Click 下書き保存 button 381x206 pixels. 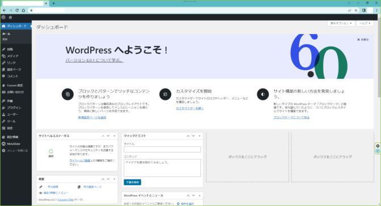pyautogui.click(x=132, y=182)
